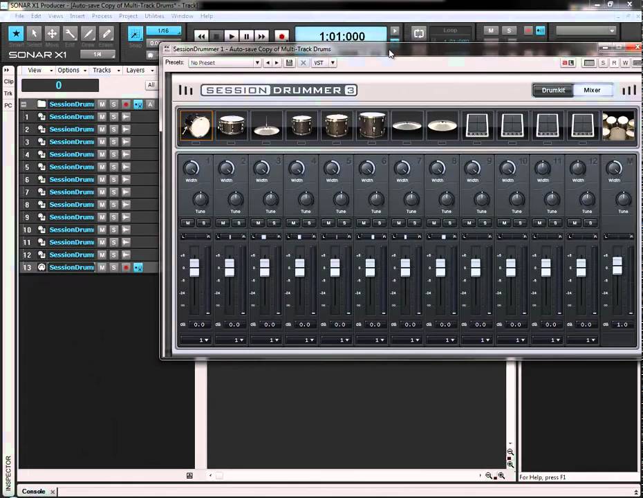Open the Clip tab in the Inspector strip

point(8,81)
